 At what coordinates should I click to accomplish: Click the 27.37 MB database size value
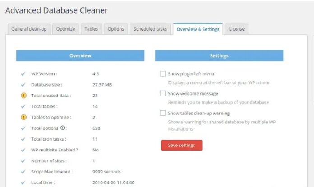coord(102,85)
